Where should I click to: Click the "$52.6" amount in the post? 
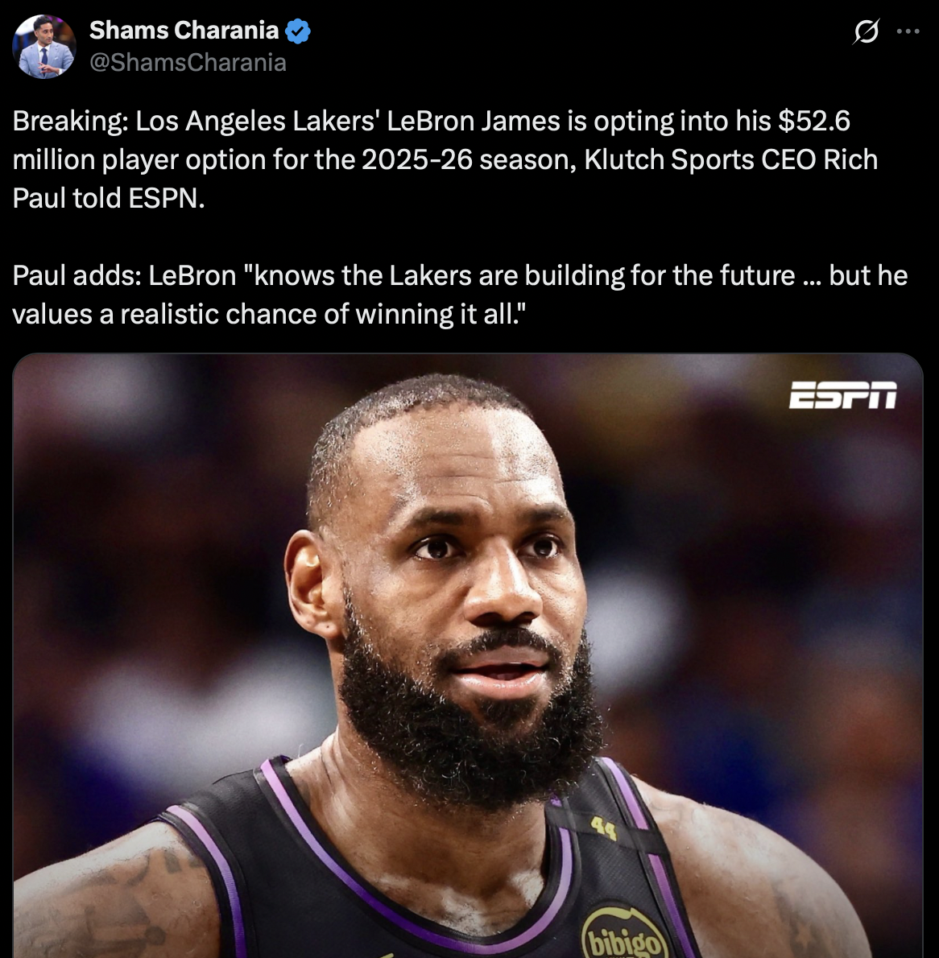click(x=813, y=121)
